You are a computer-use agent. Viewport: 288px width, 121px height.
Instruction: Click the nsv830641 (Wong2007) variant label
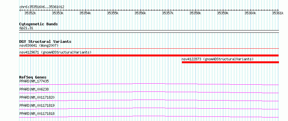39,45
